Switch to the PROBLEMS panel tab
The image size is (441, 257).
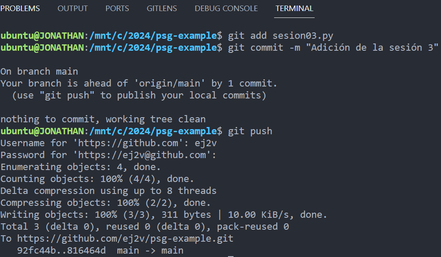(x=20, y=8)
